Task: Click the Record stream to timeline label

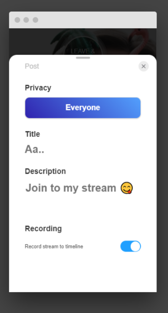Action: click(x=54, y=246)
